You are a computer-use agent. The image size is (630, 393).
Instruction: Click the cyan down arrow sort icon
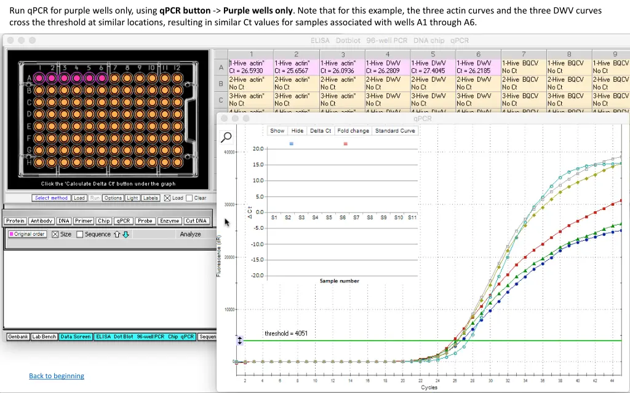tap(126, 234)
